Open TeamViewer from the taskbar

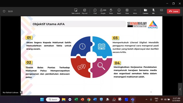click(x=70, y=100)
